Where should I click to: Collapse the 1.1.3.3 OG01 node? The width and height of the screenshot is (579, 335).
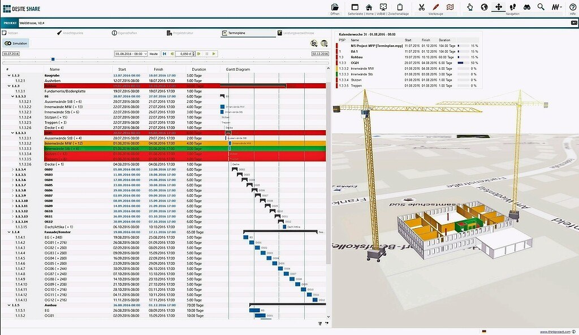12,133
